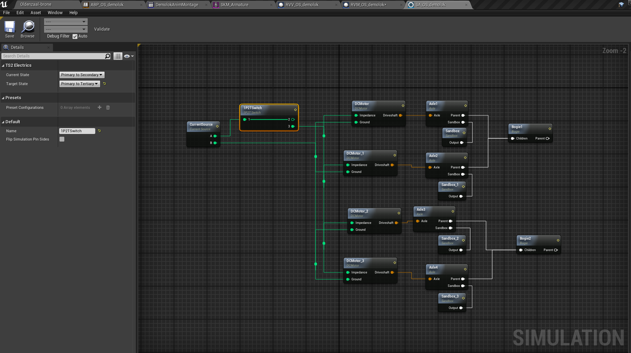Viewport: 631px width, 353px height.
Task: Select the Bogie2 node title
Action: click(x=525, y=238)
